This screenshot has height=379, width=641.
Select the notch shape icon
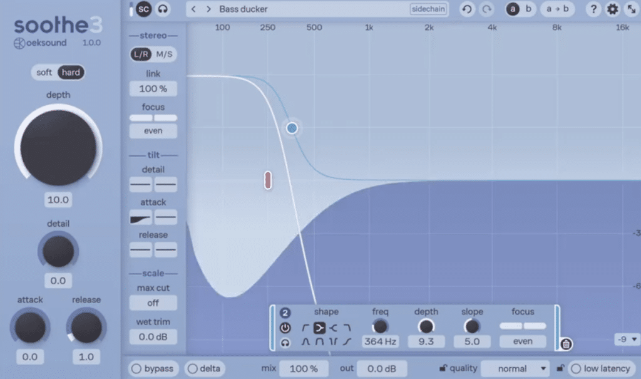tap(333, 341)
